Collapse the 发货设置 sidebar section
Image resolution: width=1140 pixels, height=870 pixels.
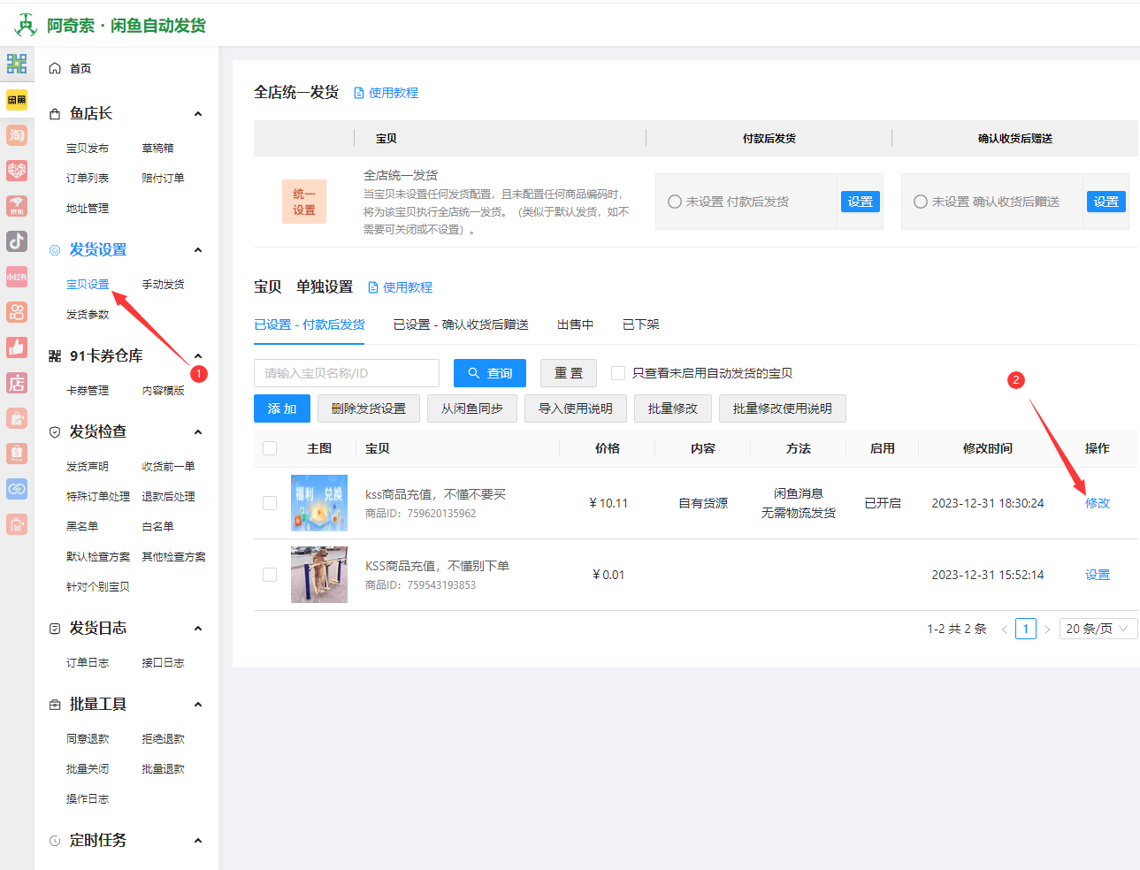coord(198,249)
